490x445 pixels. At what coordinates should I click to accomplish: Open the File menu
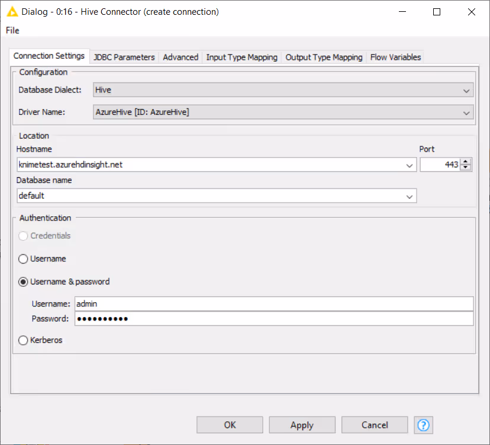[x=12, y=30]
